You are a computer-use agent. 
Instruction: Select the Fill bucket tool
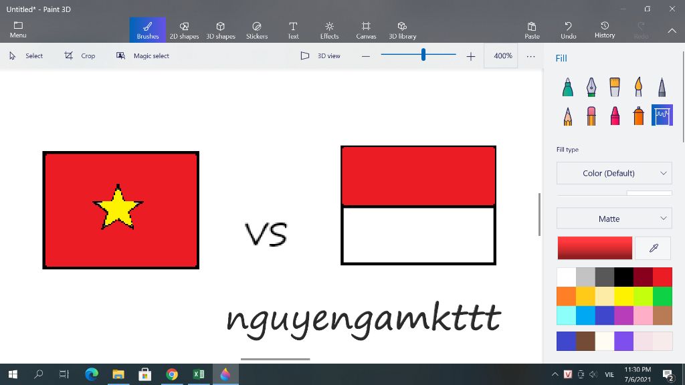(662, 115)
